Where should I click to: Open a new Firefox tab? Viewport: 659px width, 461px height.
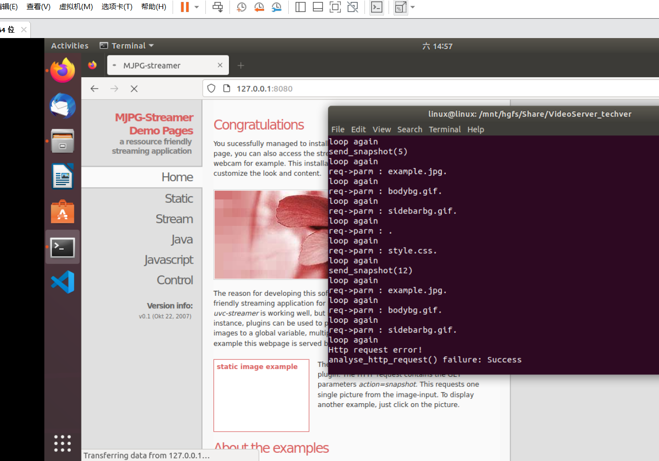241,66
